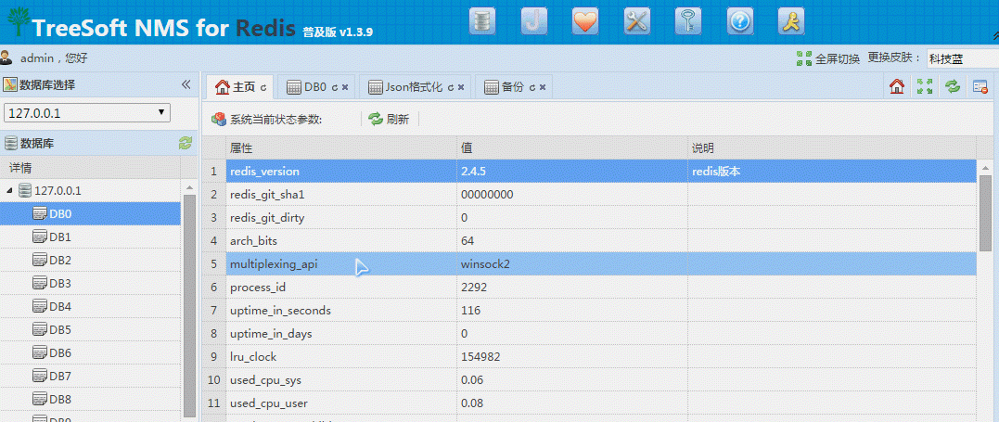
Task: Select the uptime_in_days row
Action: click(589, 333)
